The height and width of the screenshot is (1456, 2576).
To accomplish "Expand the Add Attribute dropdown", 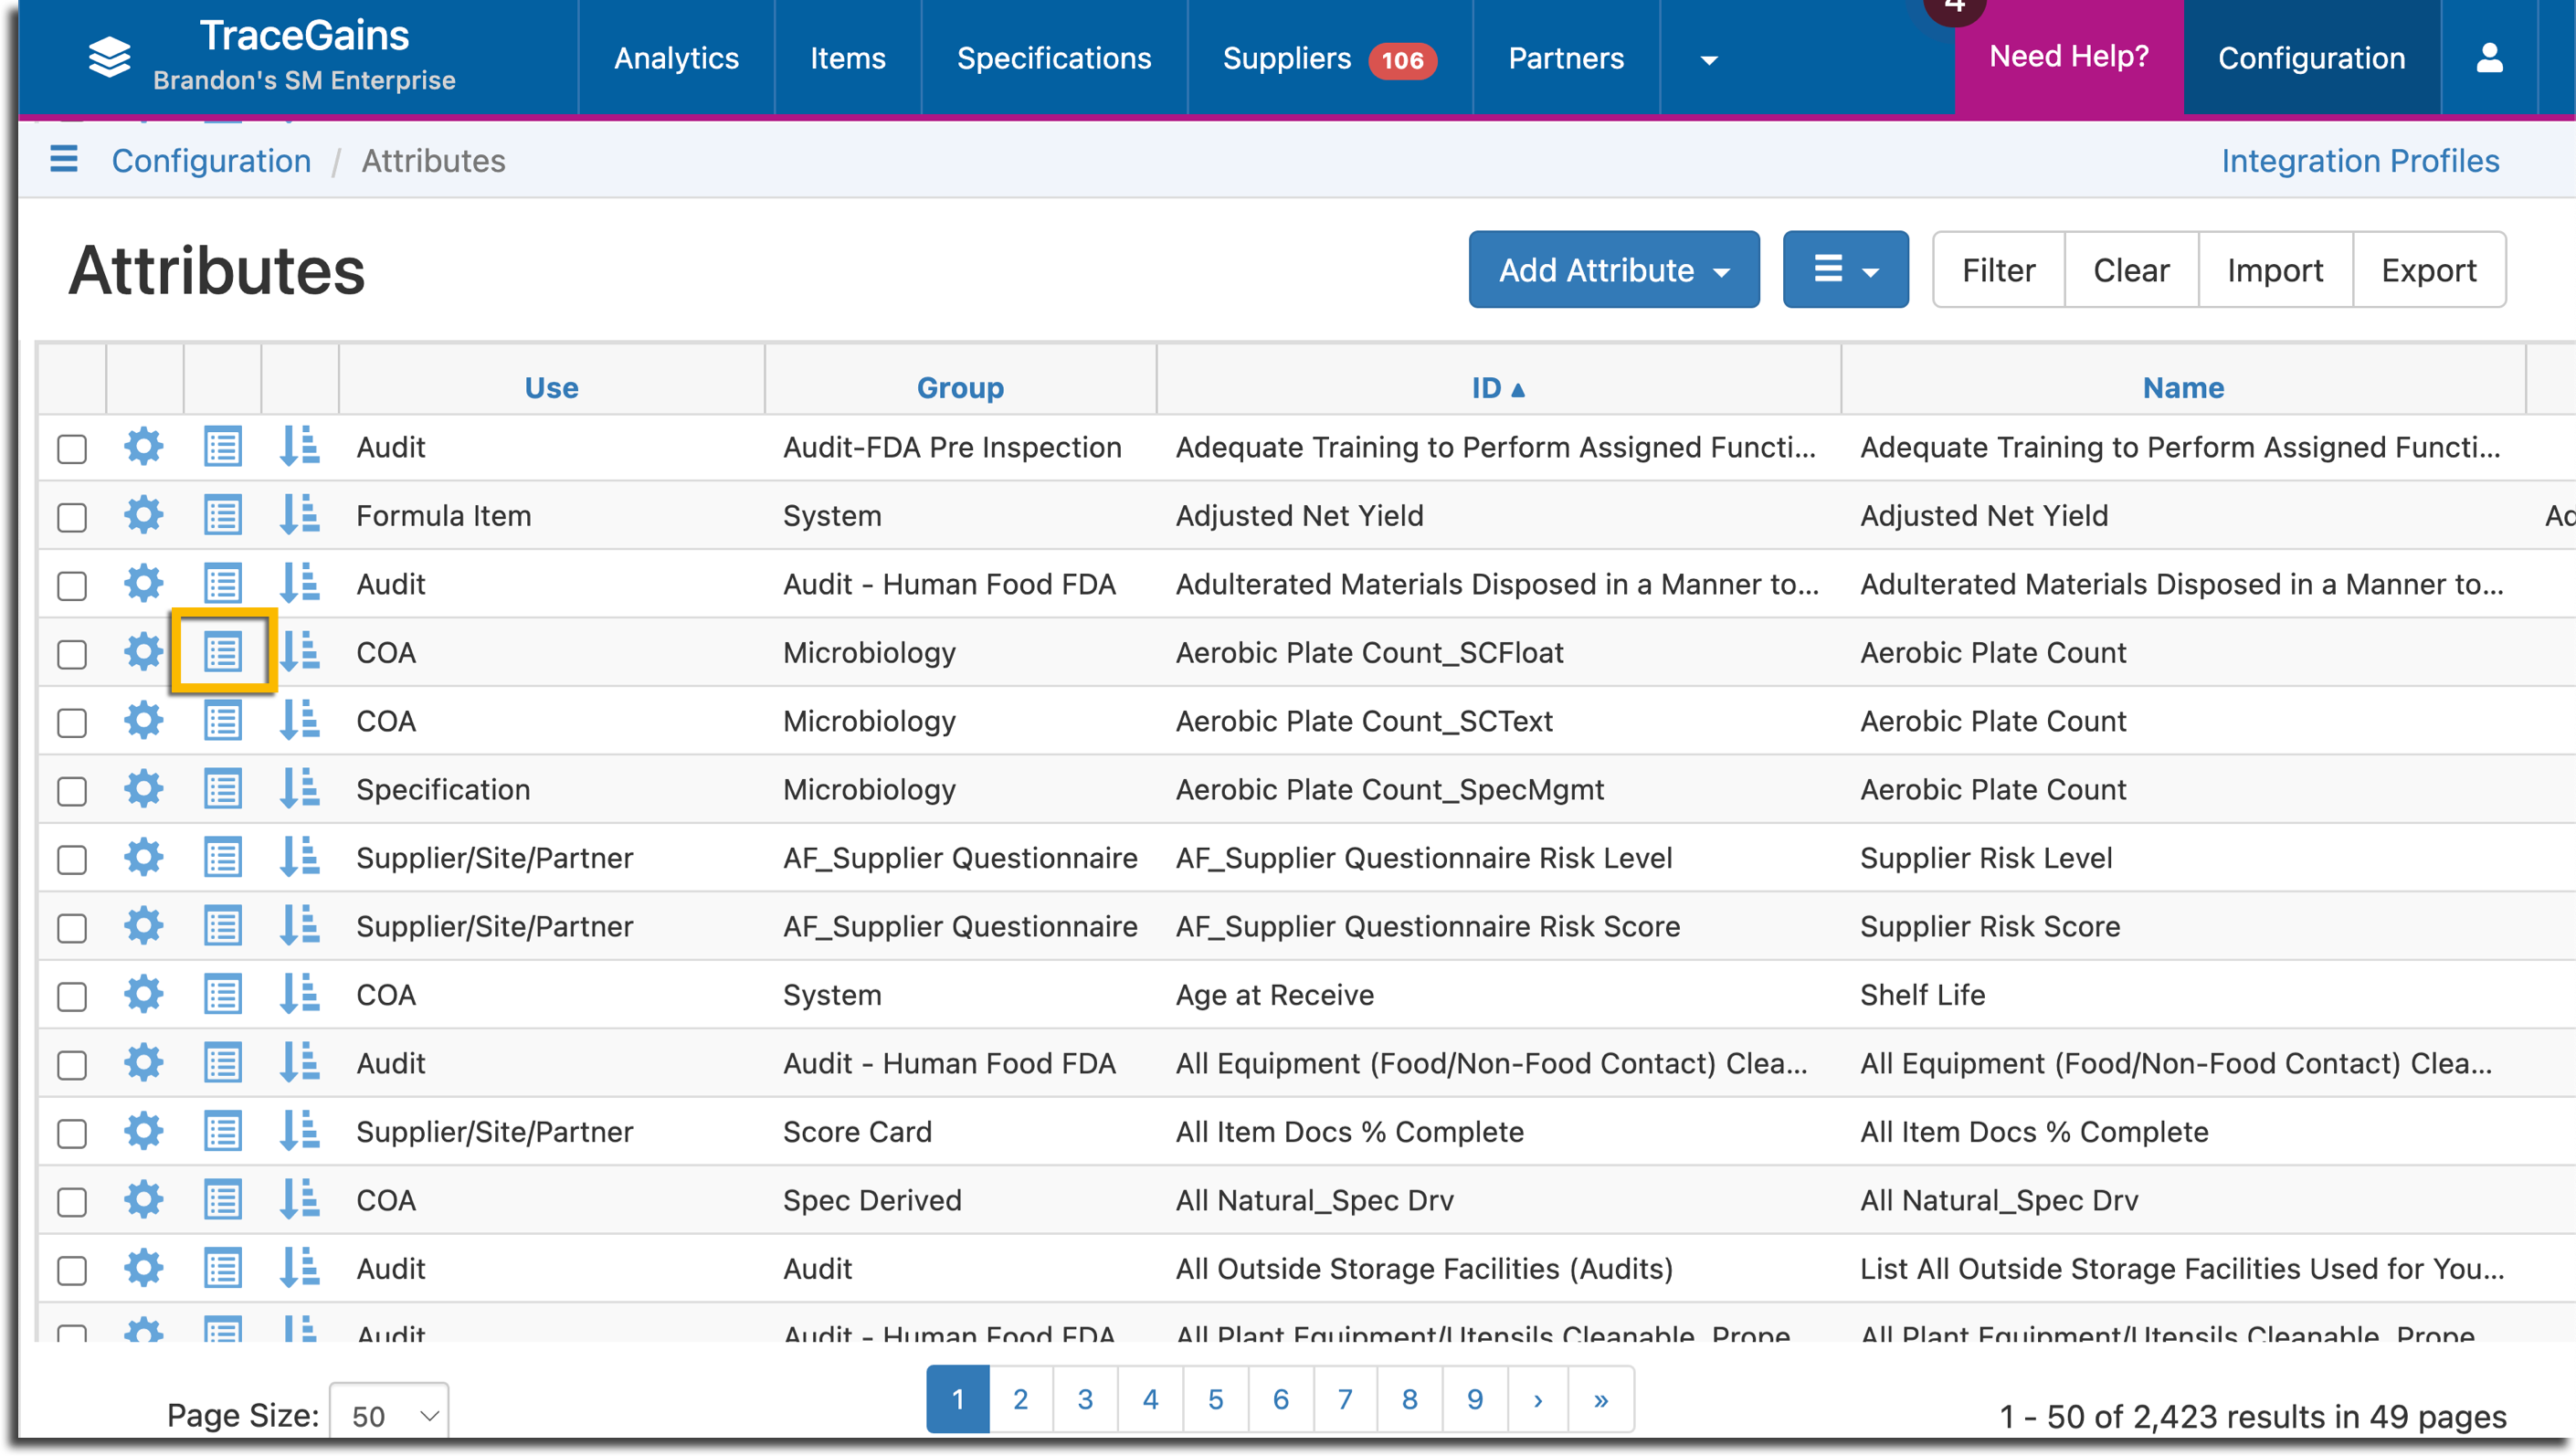I will pos(1614,270).
